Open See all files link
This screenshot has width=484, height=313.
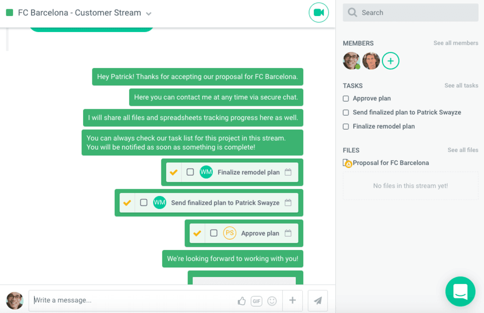(463, 150)
